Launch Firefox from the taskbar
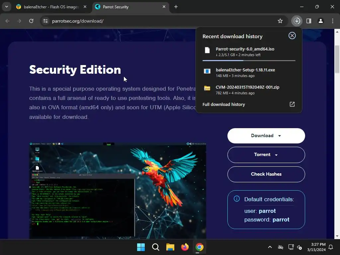This screenshot has height=255, width=340. [185, 247]
